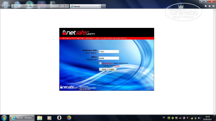This screenshot has height=121, width=216.
Task: Click the Show desktop strip
Action: 215,118
